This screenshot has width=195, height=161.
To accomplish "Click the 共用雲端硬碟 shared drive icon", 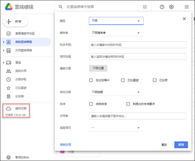I will 8,50.
